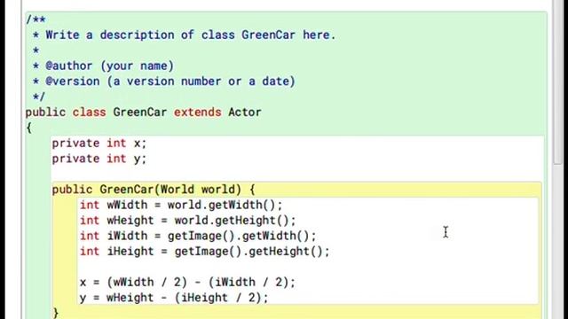Click the scrollbar track below the thumb
This screenshot has width=568, height=319.
[x=558, y=242]
